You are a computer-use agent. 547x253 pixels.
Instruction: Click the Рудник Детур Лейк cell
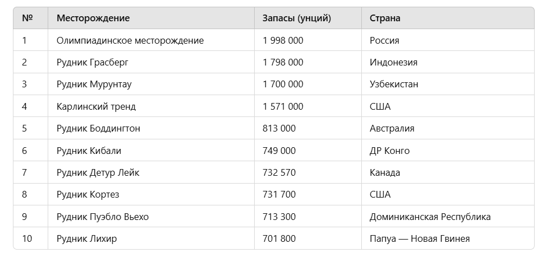(x=98, y=172)
